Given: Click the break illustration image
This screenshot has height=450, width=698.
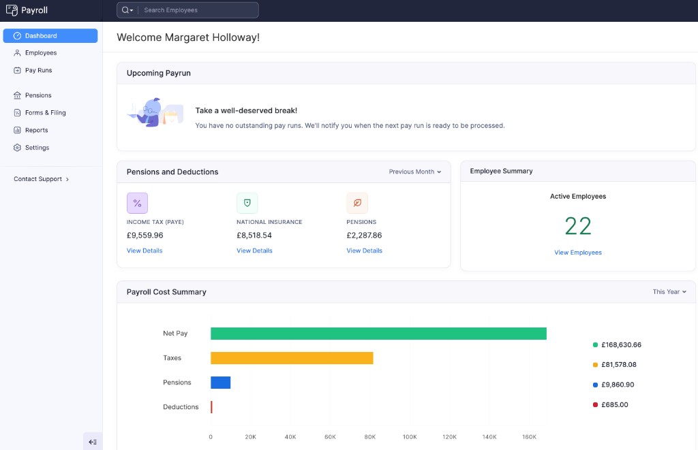Looking at the screenshot, I should pos(155,112).
